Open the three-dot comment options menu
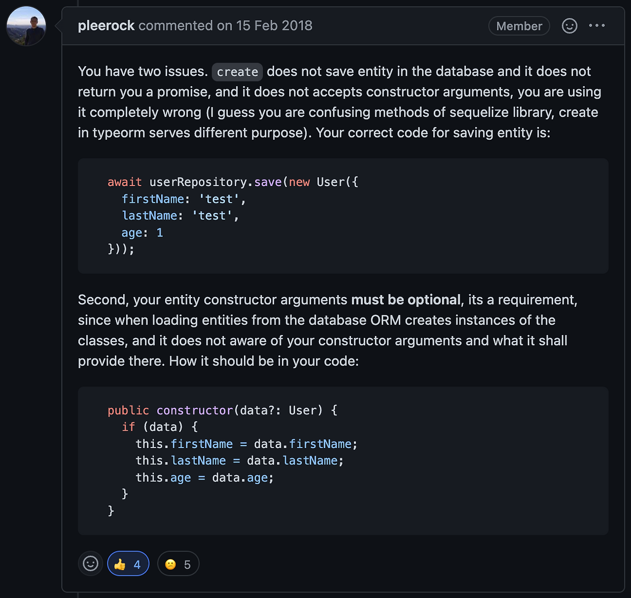 click(x=597, y=26)
